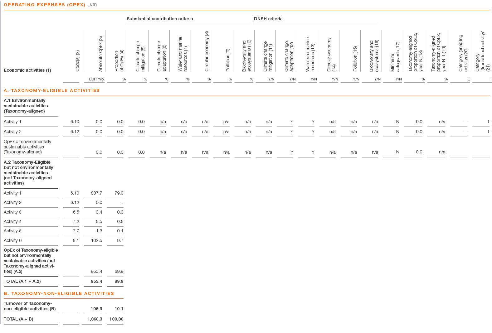Select the 'DNSH criteria' header
The image size is (492, 333).
tap(268, 19)
